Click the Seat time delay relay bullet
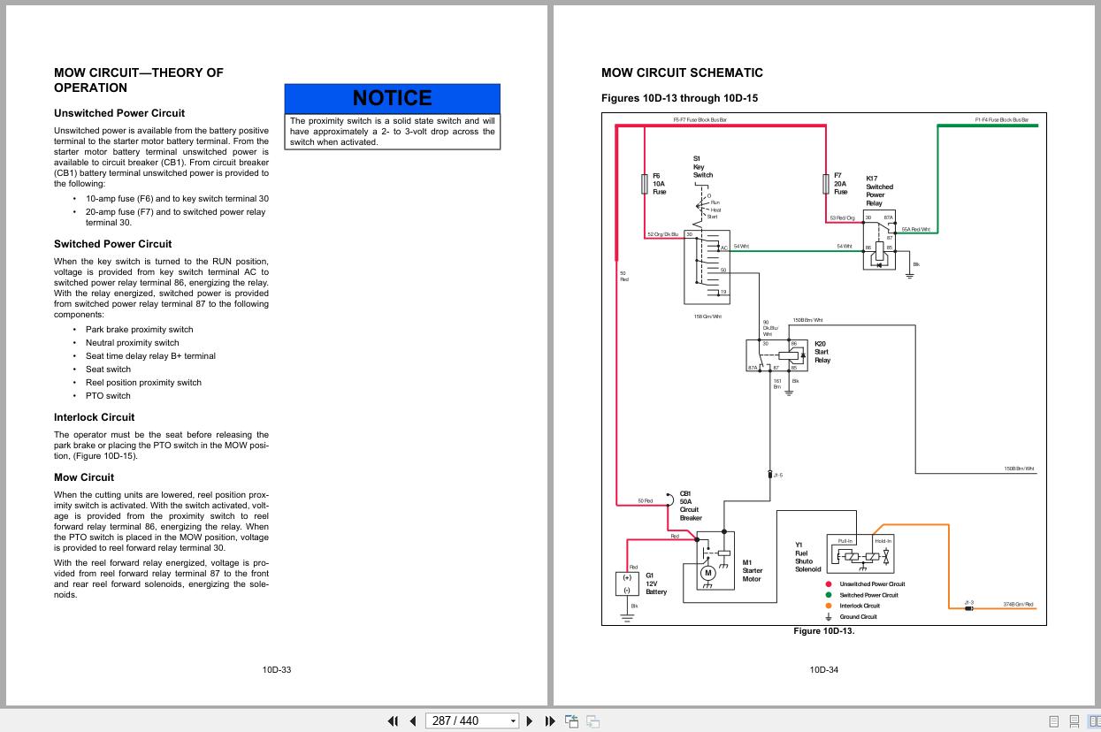This screenshot has height=732, width=1101. (x=150, y=356)
